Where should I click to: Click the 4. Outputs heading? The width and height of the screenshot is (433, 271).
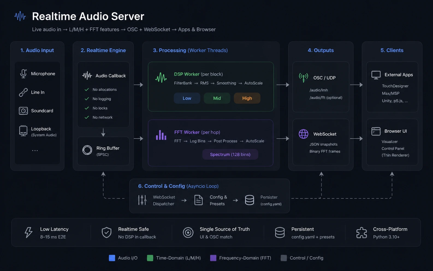[x=321, y=50]
